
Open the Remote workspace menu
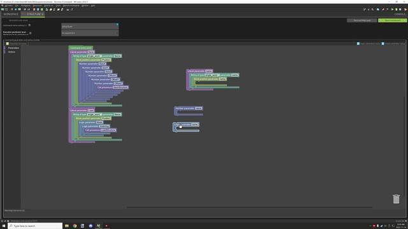click(x=71, y=6)
